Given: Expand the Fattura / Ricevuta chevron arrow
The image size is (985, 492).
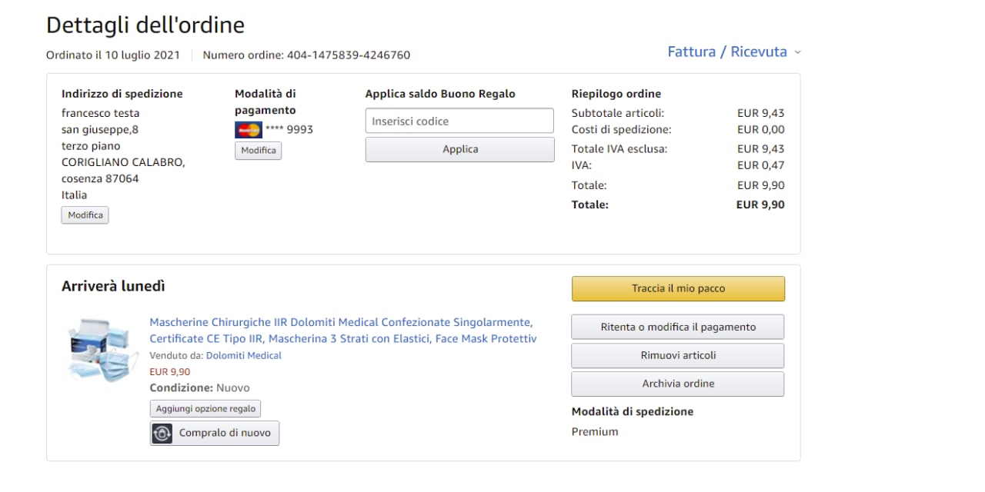Looking at the screenshot, I should (797, 52).
